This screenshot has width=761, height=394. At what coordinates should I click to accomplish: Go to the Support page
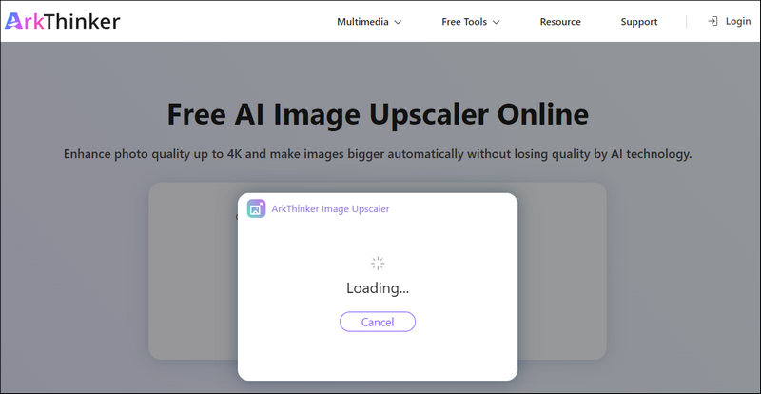click(x=638, y=22)
